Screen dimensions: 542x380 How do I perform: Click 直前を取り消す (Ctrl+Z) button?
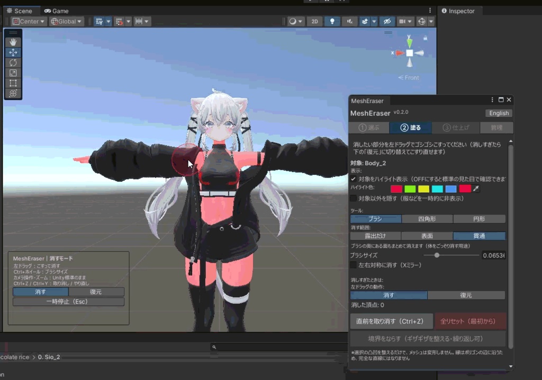(x=391, y=321)
